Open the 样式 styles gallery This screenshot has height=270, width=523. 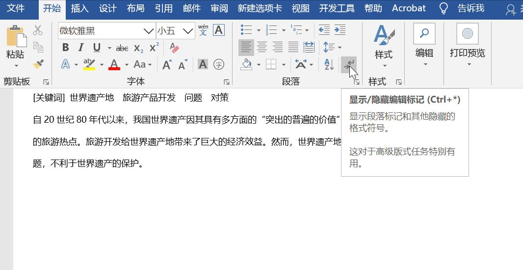point(384,46)
